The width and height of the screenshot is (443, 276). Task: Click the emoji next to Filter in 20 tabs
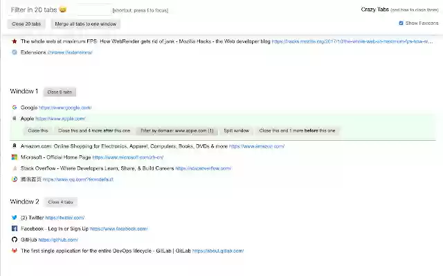point(63,10)
